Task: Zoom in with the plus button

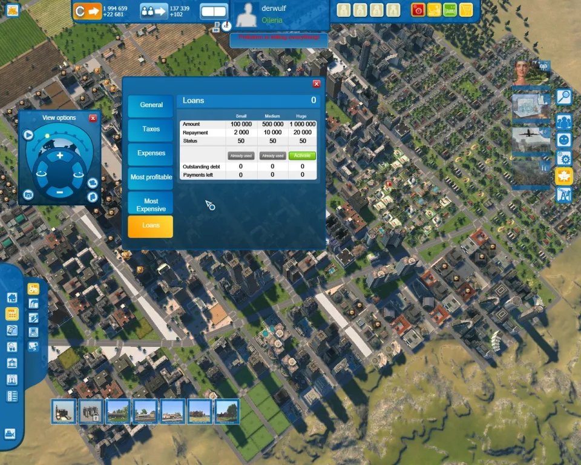Action: [59, 156]
